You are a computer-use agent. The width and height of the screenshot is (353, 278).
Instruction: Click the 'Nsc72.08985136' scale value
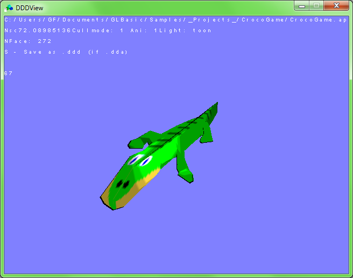click(x=38, y=31)
